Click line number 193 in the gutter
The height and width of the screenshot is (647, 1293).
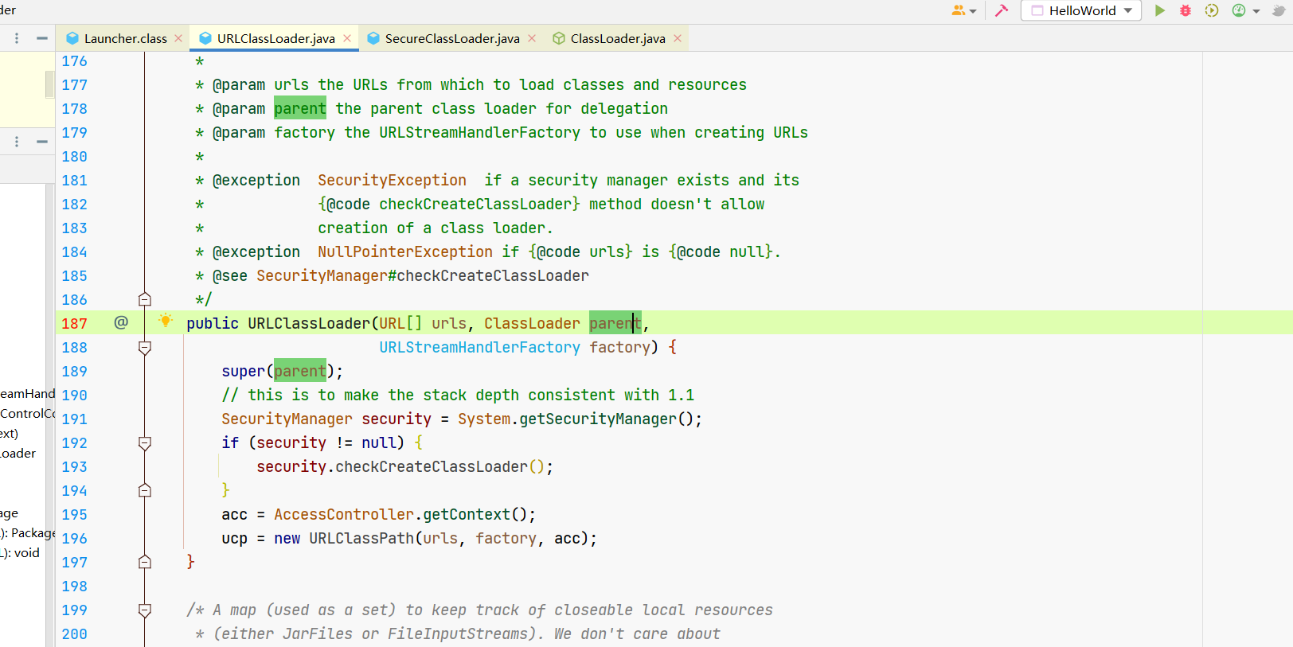(74, 466)
